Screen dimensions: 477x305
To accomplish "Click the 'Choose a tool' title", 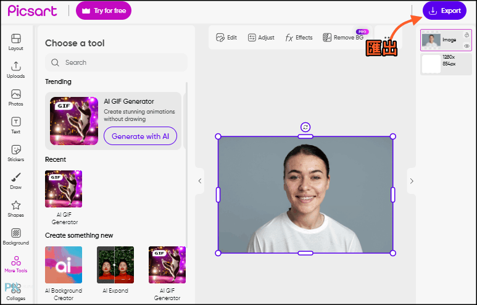I will tap(75, 43).
